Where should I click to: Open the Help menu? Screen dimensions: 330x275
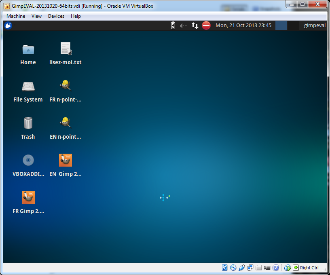click(x=76, y=16)
